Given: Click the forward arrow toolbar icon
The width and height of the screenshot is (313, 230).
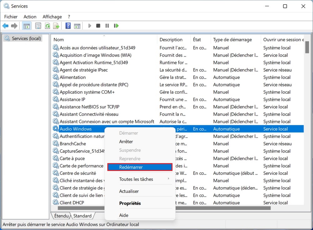Looking at the screenshot, I should [x=14, y=26].
